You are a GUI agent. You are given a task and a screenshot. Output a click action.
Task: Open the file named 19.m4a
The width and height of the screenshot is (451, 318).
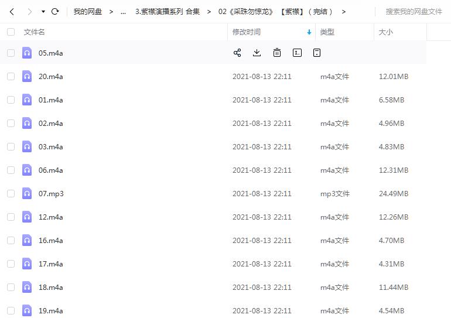[x=50, y=311]
